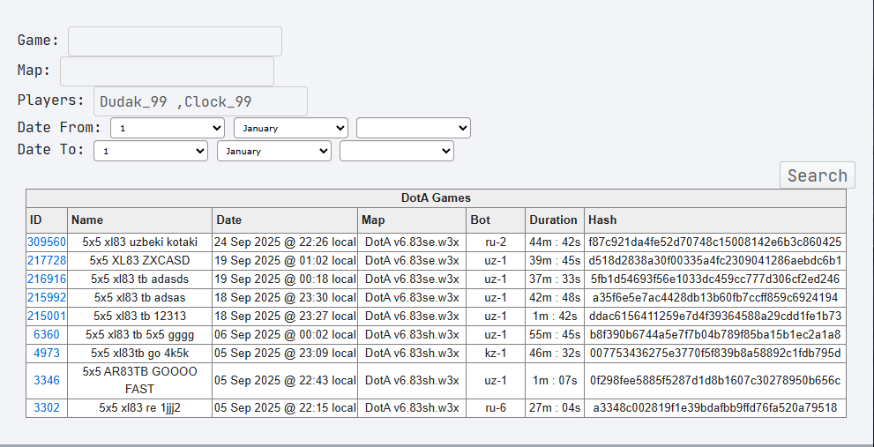Screen dimensions: 874x447
Task: Click date '05 Sep 2025 @ 22:43 local'
Action: click(285, 380)
